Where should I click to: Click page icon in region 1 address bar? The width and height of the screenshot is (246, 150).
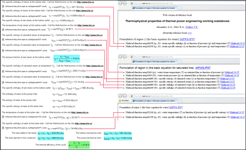click(x=132, y=96)
